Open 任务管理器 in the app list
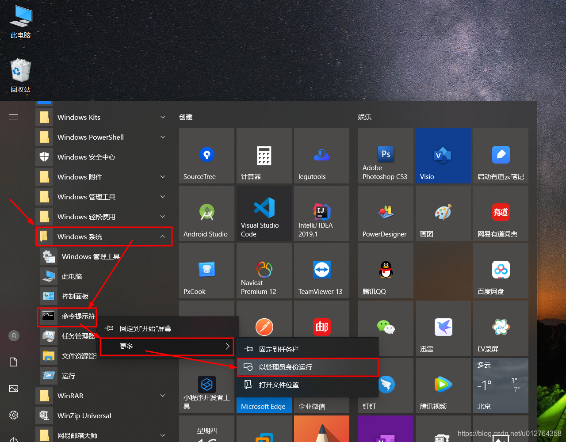The height and width of the screenshot is (442, 566). [x=67, y=336]
